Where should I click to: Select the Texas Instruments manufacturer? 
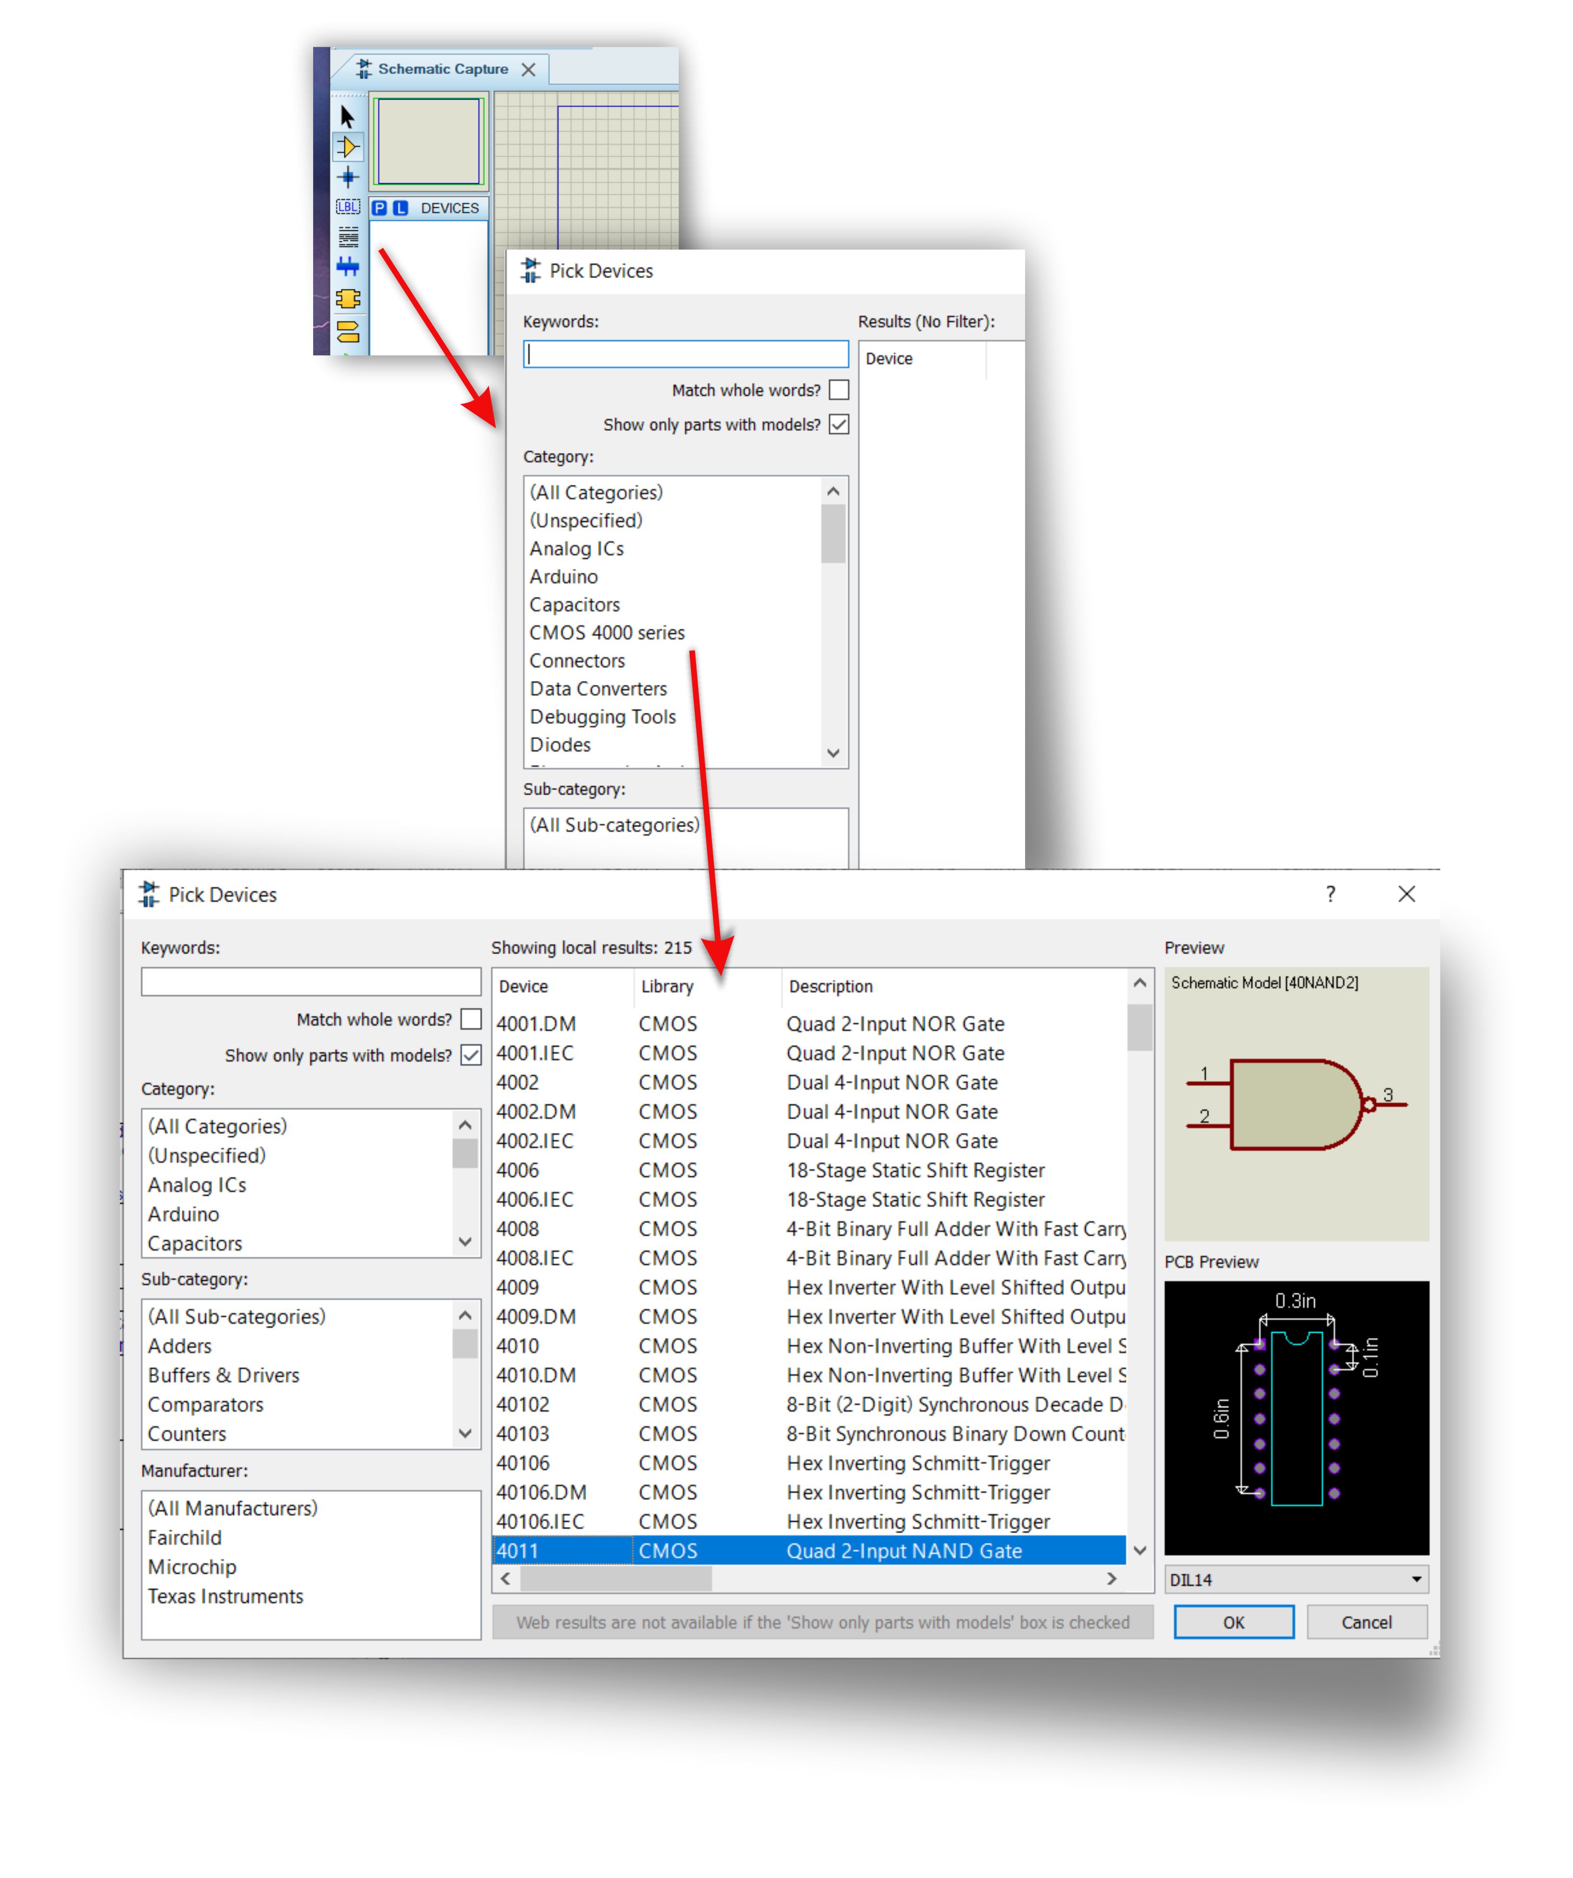coord(225,1596)
